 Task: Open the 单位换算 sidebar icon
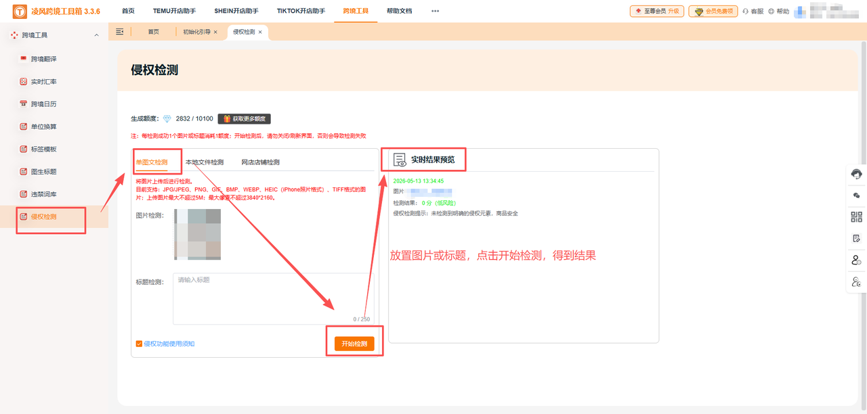pos(23,127)
